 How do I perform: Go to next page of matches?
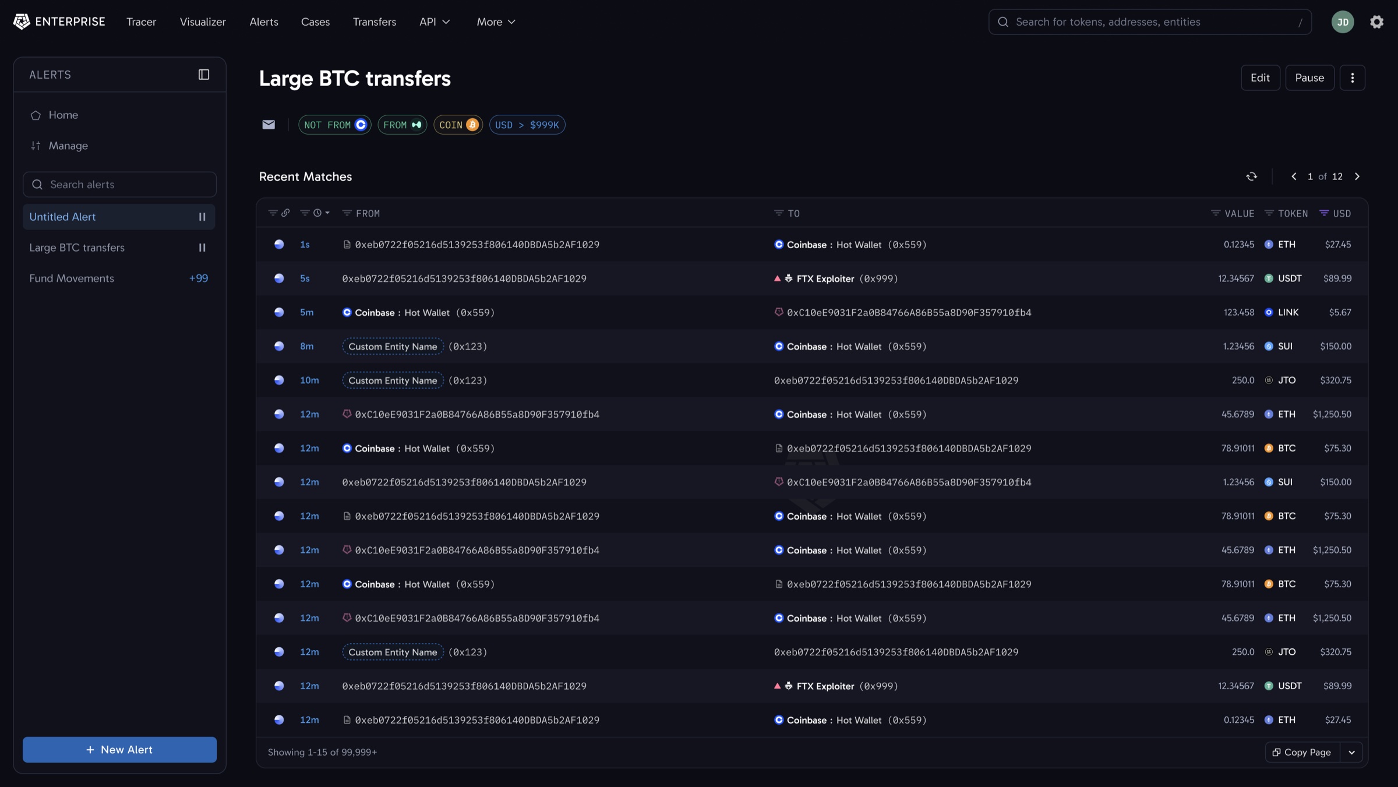pos(1357,177)
